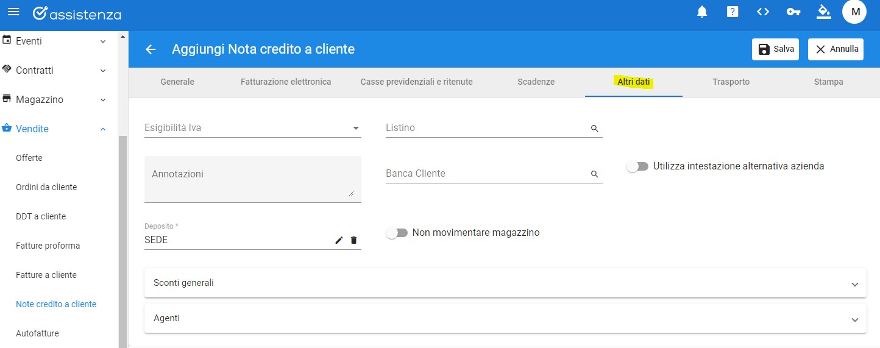Click the Annotazioni text area
Screen dimensions: 880x348
click(253, 179)
